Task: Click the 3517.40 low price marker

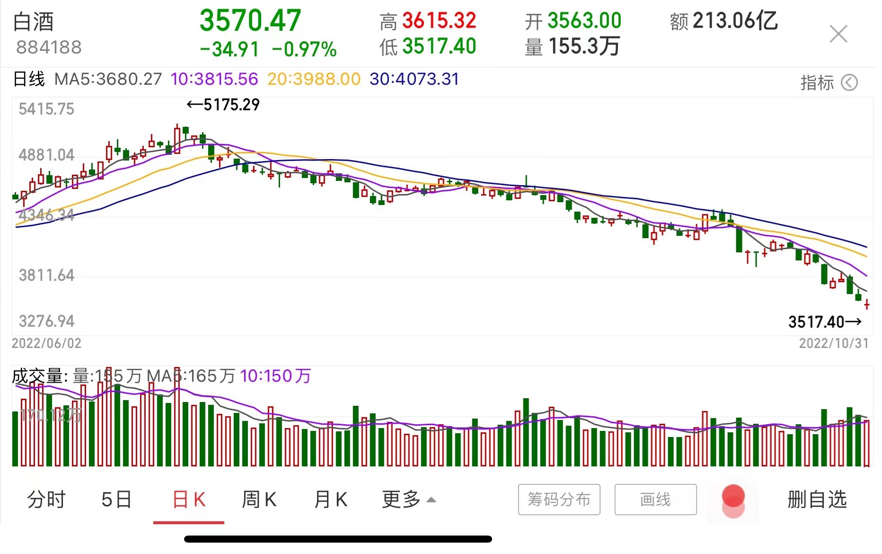Action: click(x=824, y=322)
